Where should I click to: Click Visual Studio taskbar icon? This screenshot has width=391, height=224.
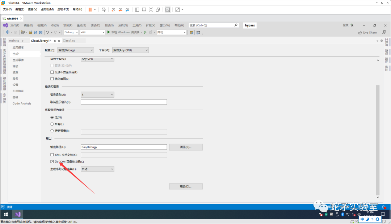click(x=18, y=214)
